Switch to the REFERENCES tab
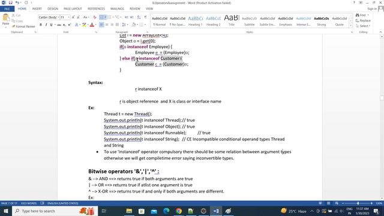This screenshot has width=384, height=216. (x=96, y=9)
